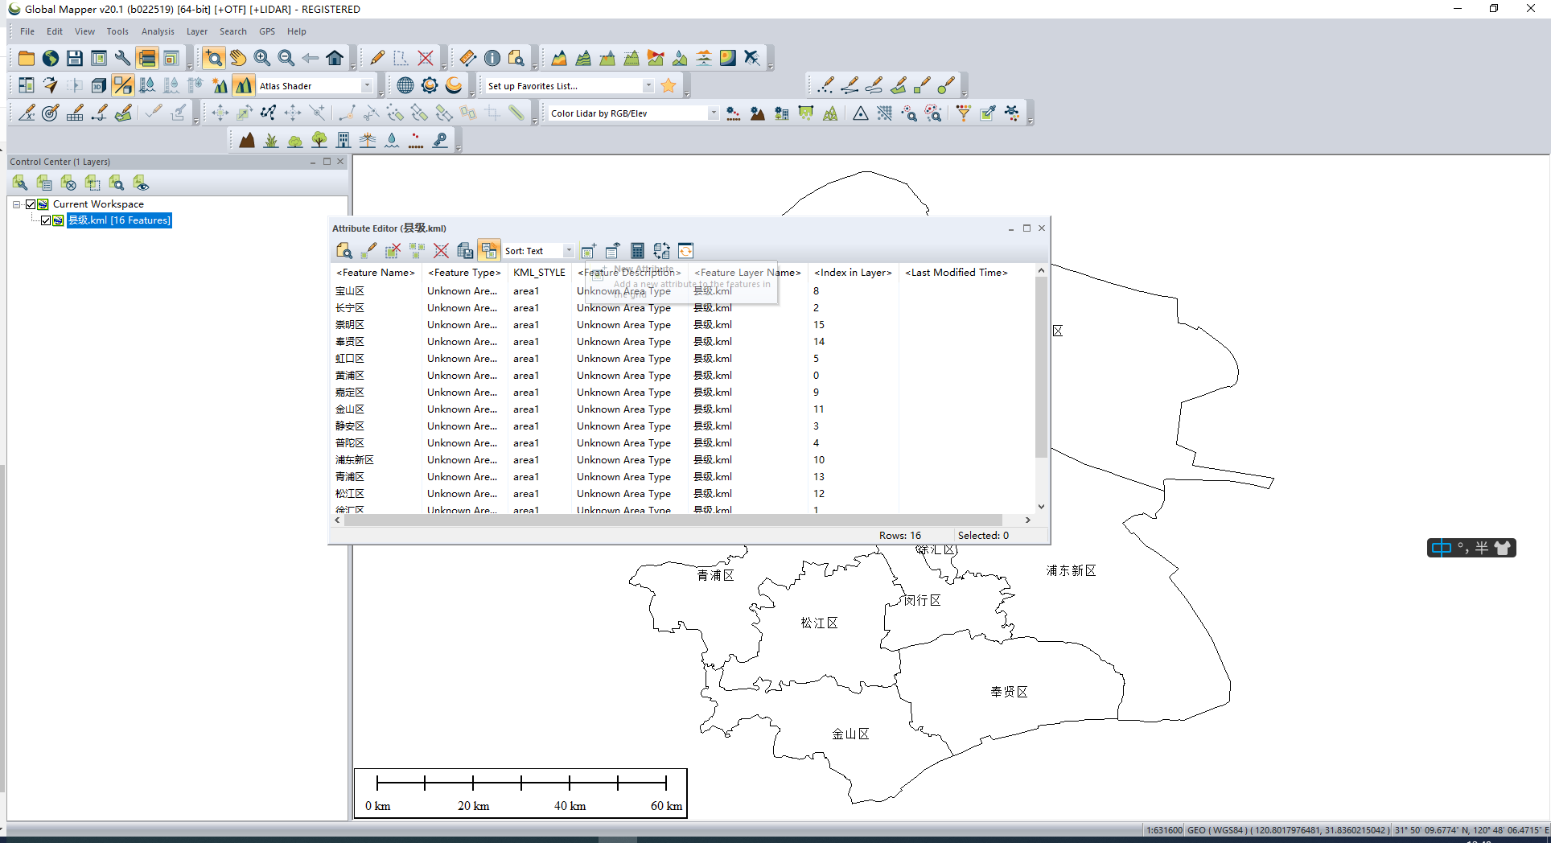Click the Zoom to Full Extent home icon
This screenshot has width=1551, height=843.
[335, 58]
